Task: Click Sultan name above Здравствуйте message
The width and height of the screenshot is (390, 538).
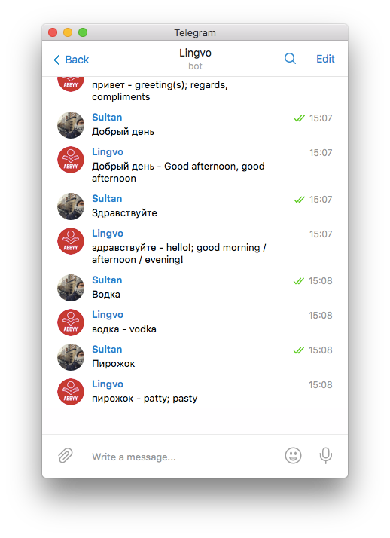Action: point(107,199)
